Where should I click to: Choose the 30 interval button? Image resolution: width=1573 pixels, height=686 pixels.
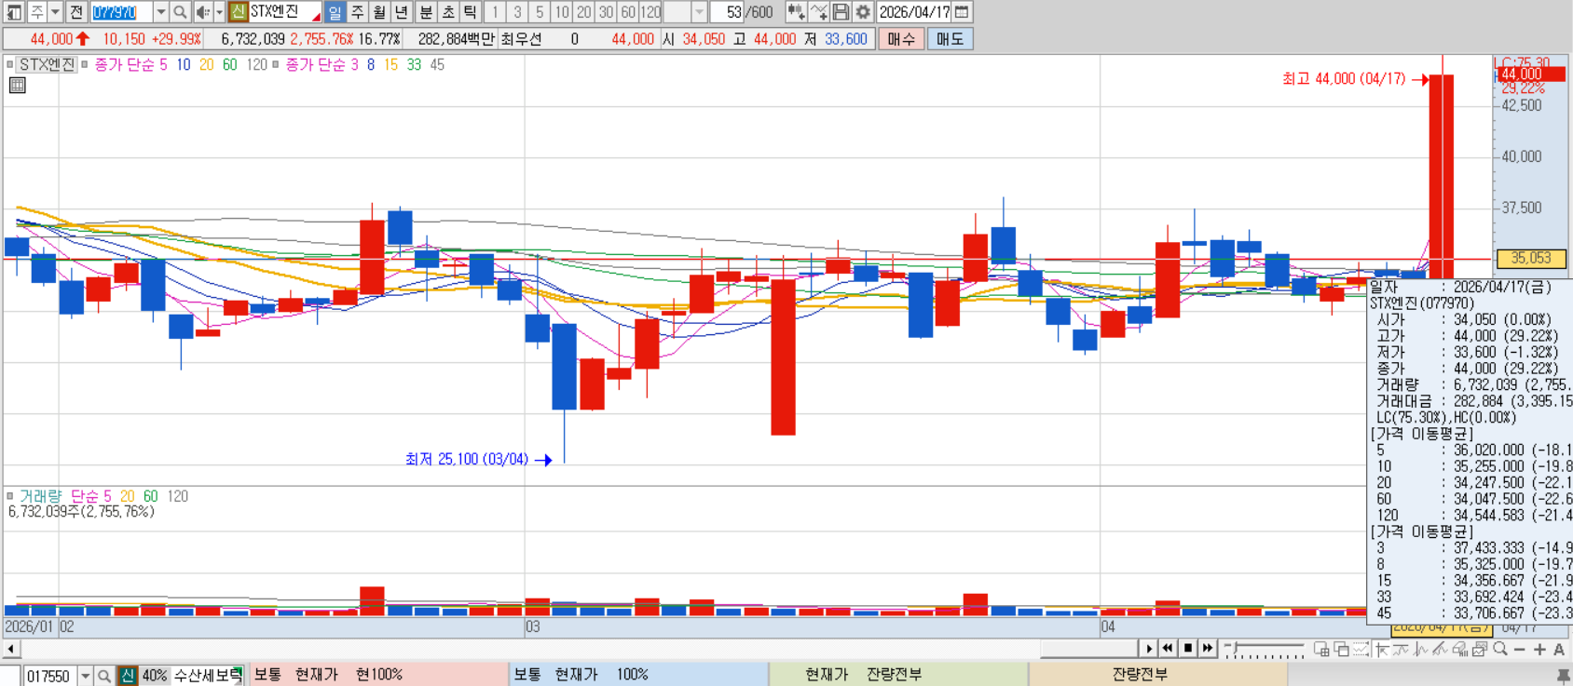click(x=607, y=12)
